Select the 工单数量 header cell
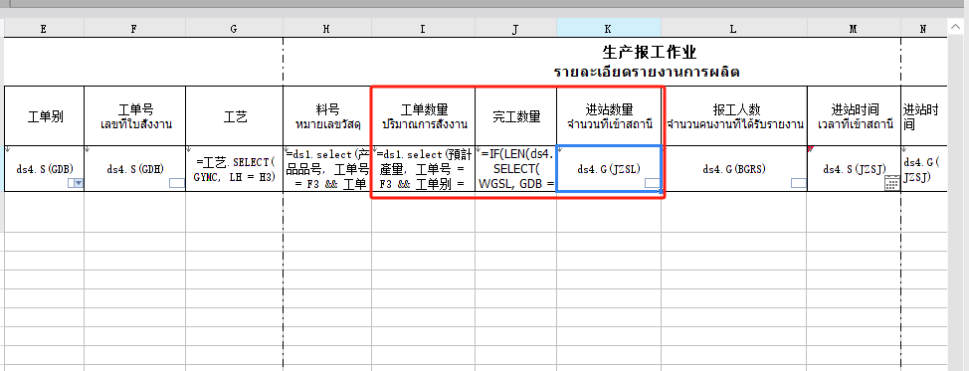The image size is (969, 371). pos(424,116)
